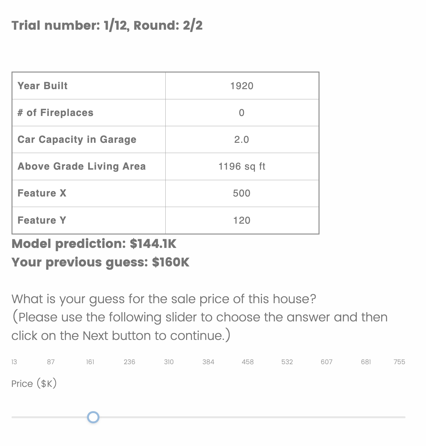426x446 pixels.
Task: Select the Feature Y value 120
Action: click(242, 220)
